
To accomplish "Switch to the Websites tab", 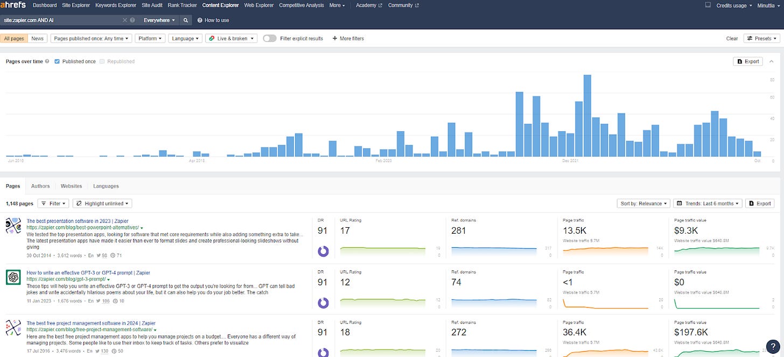I will tap(72, 186).
